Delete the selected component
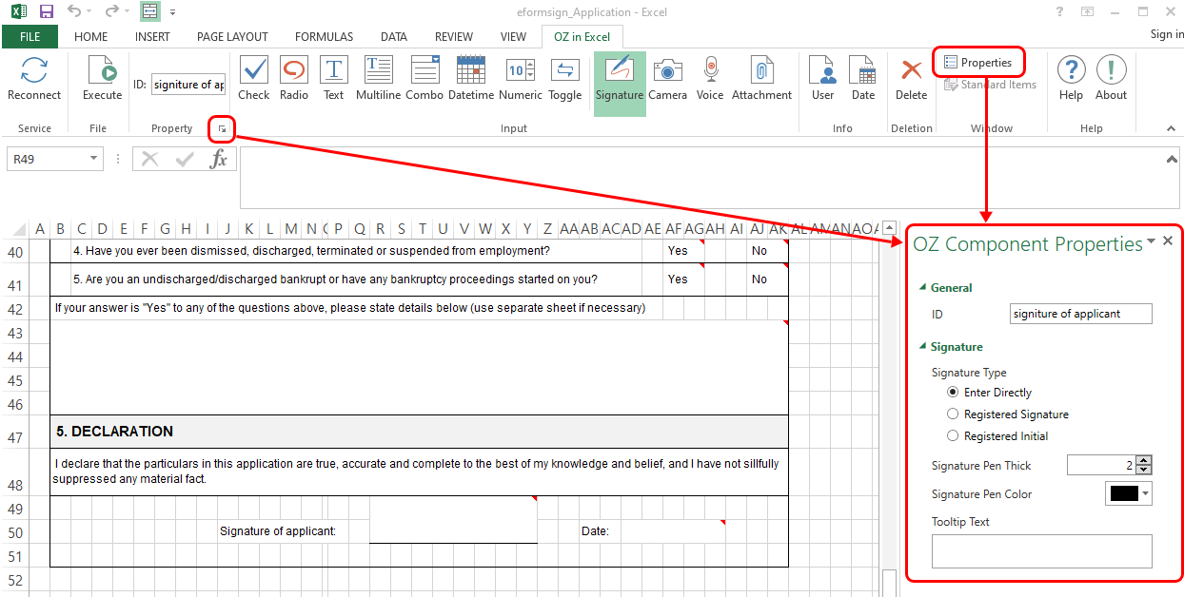1184x597 pixels. pos(912,79)
